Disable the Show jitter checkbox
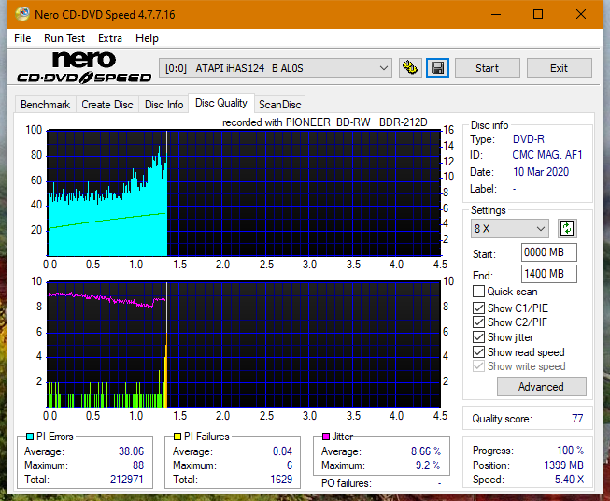 pyautogui.click(x=478, y=337)
